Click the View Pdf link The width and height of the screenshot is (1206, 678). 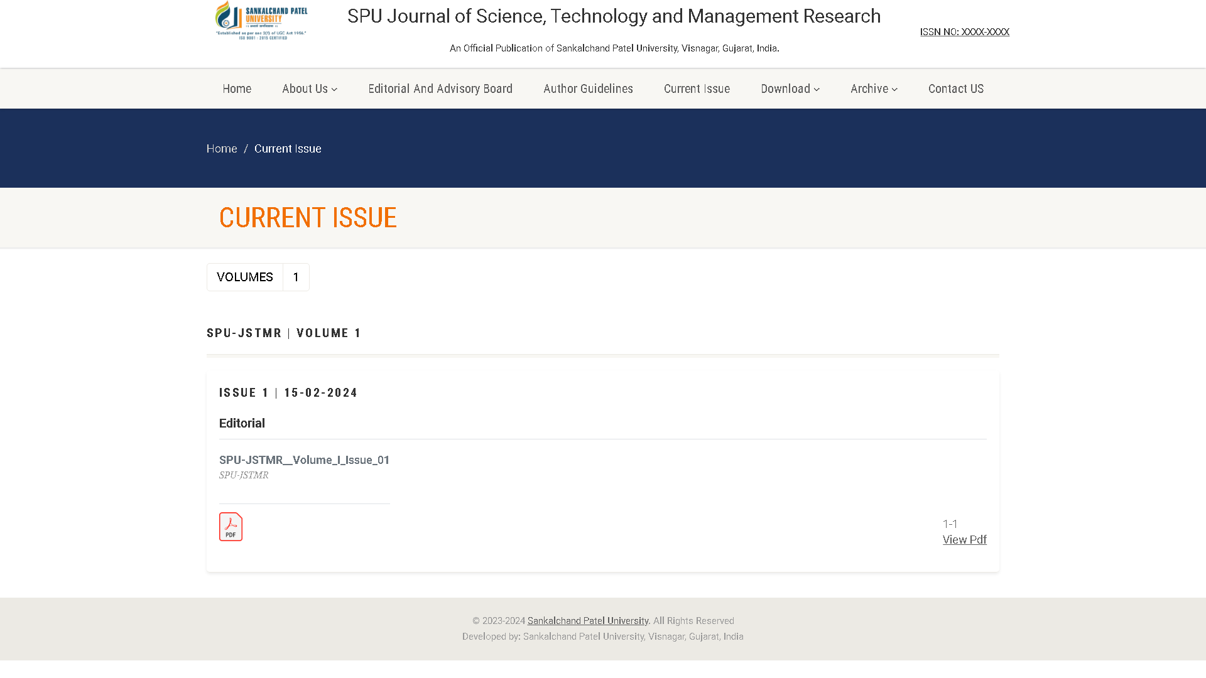(964, 540)
